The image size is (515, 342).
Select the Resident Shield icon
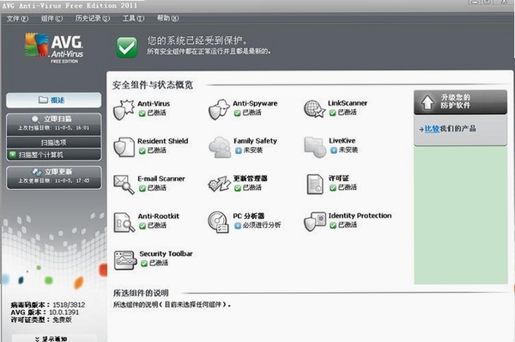tap(124, 147)
